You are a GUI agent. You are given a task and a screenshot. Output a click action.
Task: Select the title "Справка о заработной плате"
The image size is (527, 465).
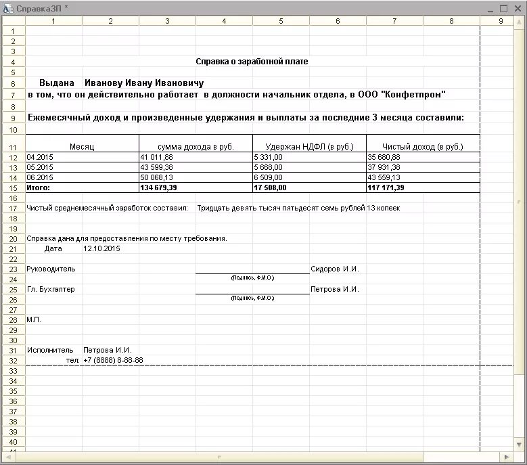coord(252,62)
